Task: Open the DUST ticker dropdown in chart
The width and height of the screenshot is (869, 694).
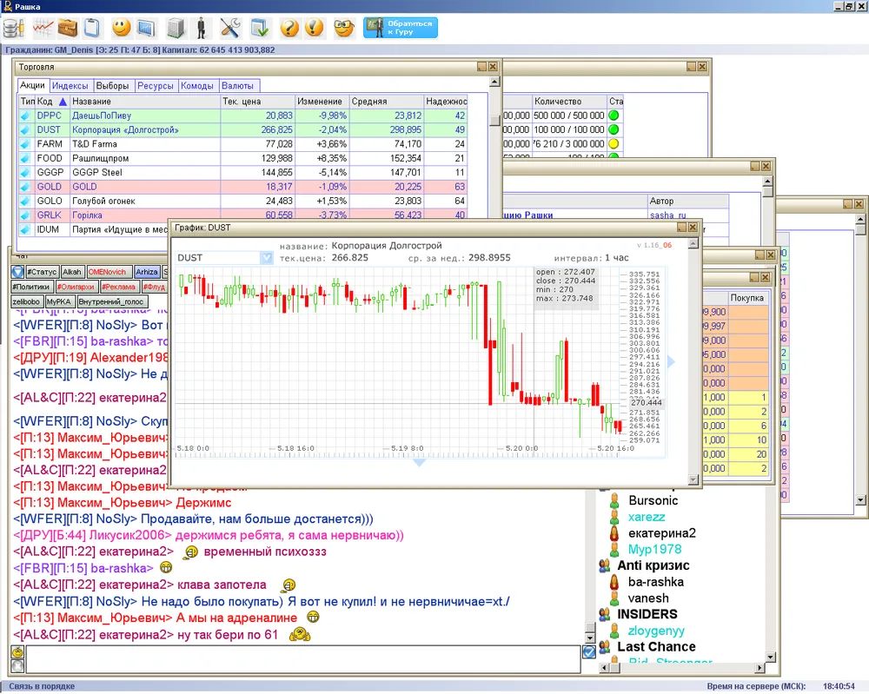Action: coord(266,258)
